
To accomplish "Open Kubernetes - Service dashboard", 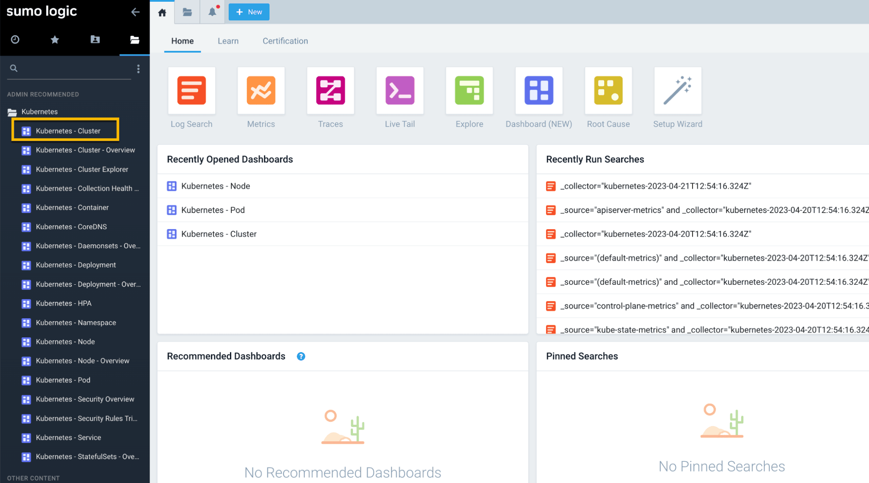I will 61,437.
